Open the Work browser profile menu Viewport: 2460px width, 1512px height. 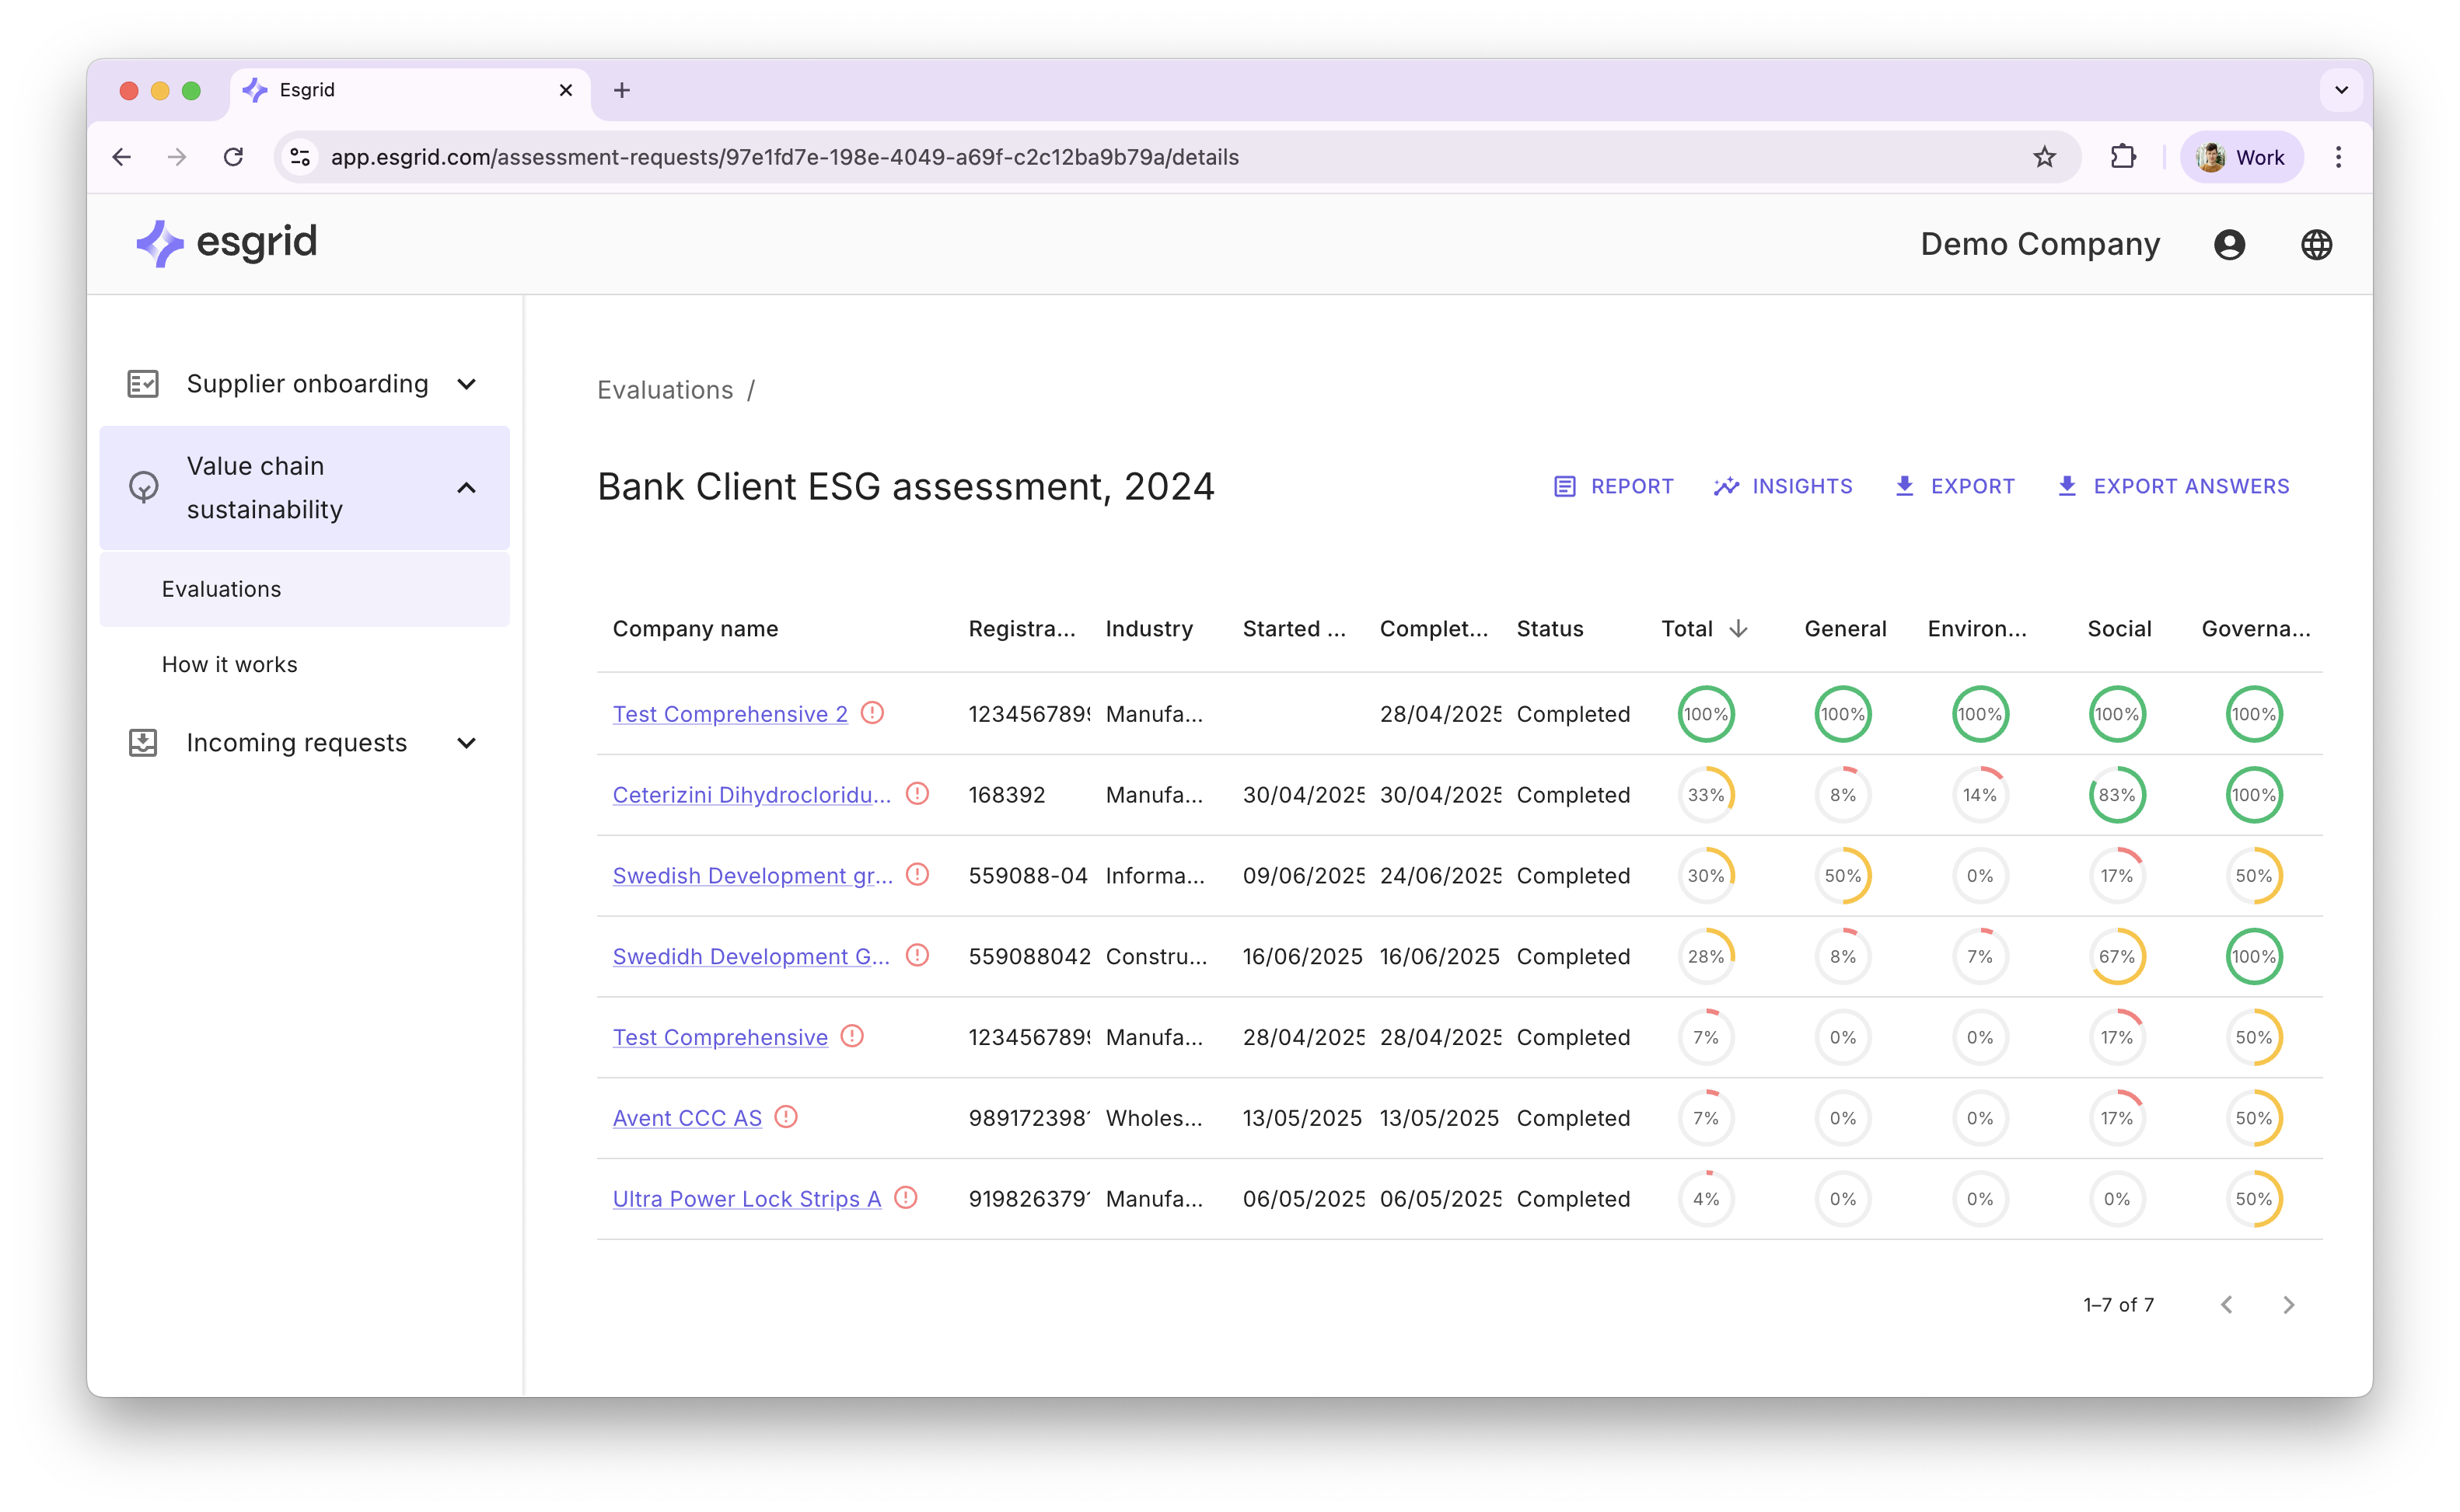[2241, 156]
